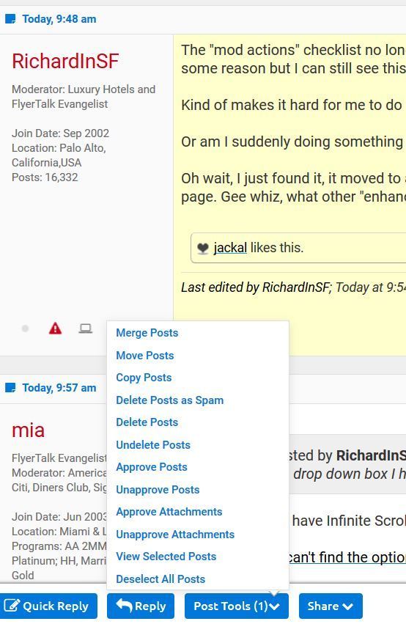Viewport: 406px width, 624px height.
Task: Click the Reply button with arrow icon
Action: point(141,606)
